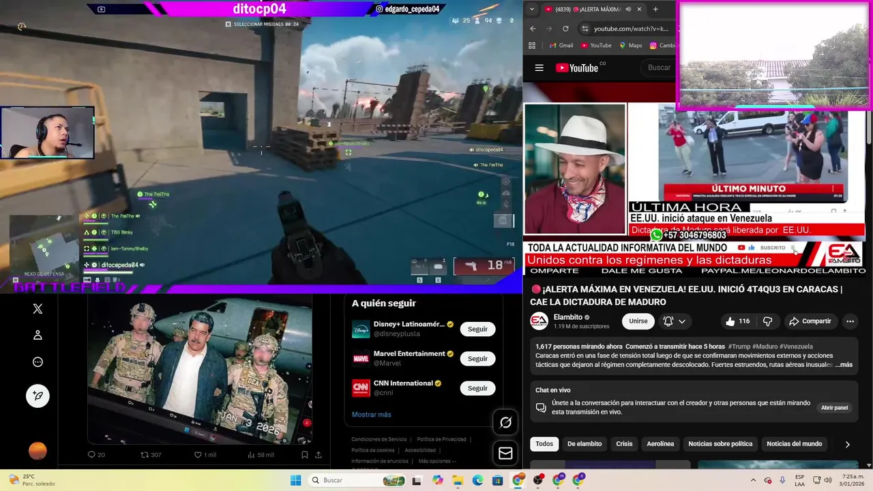Open the Maps bookmark
The height and width of the screenshot is (491, 873).
(x=630, y=46)
